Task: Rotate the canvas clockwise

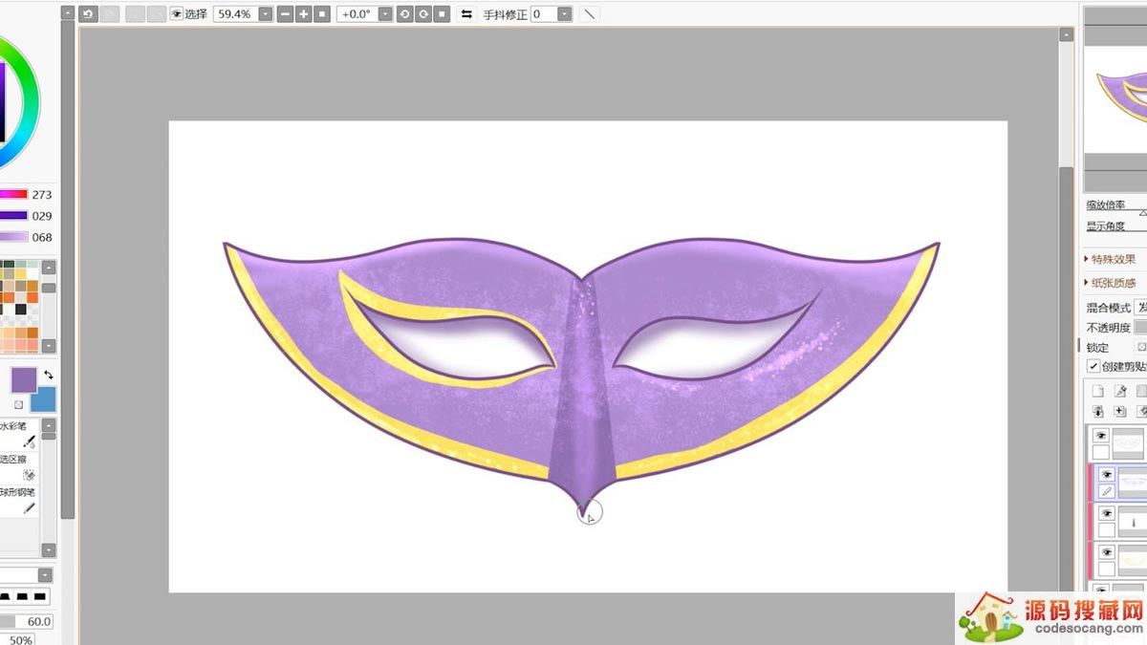Action: (422, 14)
